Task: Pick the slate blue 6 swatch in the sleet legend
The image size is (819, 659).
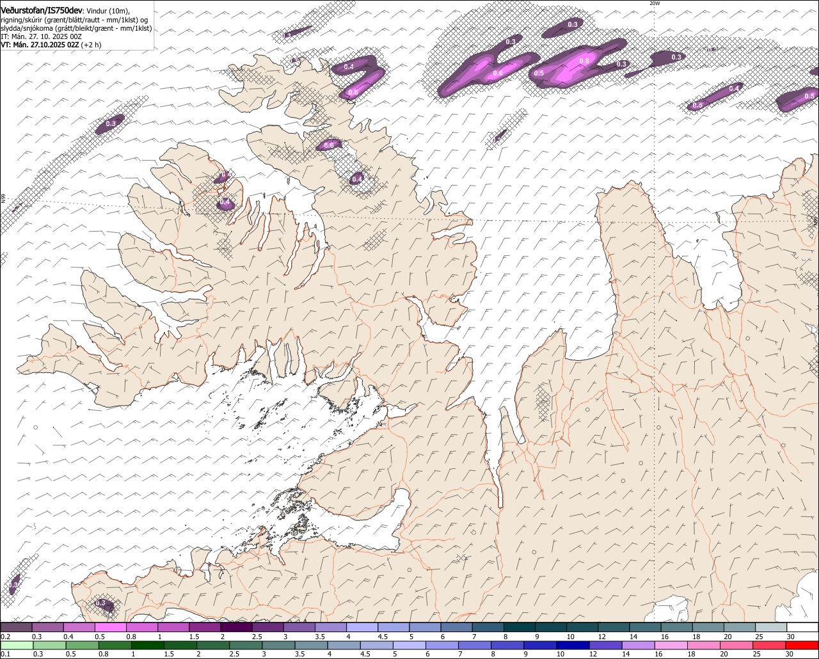Action: coord(456,627)
